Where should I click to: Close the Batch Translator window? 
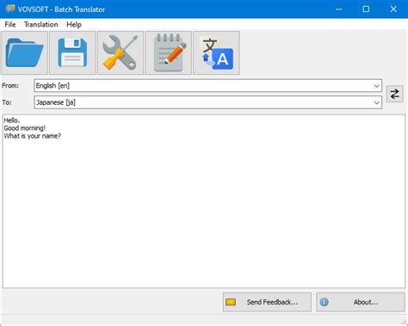[x=393, y=9]
